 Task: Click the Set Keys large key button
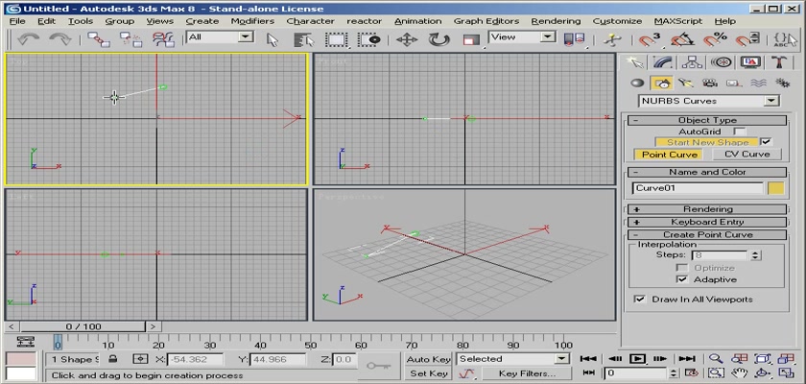[378, 366]
